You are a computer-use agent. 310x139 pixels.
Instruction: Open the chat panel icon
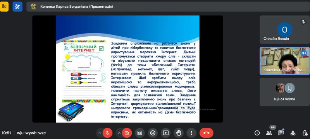pyautogui.click(x=281, y=133)
